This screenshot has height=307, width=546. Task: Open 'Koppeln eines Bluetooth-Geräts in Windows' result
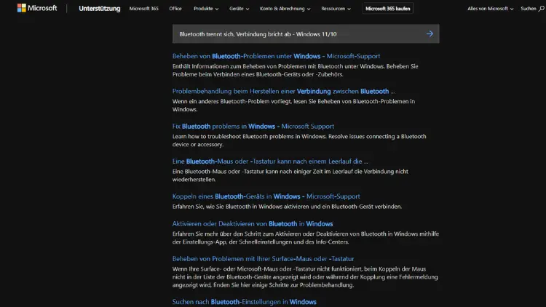[266, 196]
